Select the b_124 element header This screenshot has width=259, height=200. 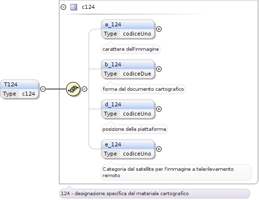click(x=128, y=65)
